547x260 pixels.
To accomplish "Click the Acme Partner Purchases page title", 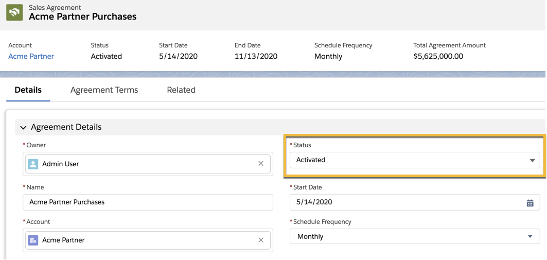I will [83, 16].
